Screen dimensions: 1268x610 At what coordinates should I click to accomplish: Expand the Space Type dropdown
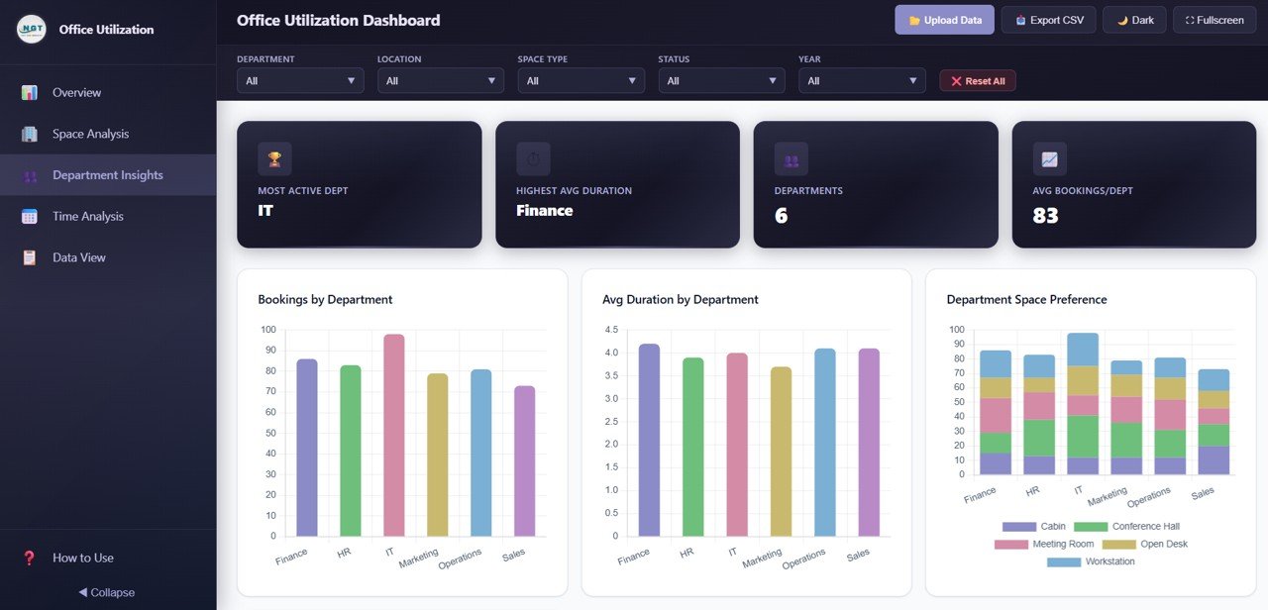coord(581,80)
